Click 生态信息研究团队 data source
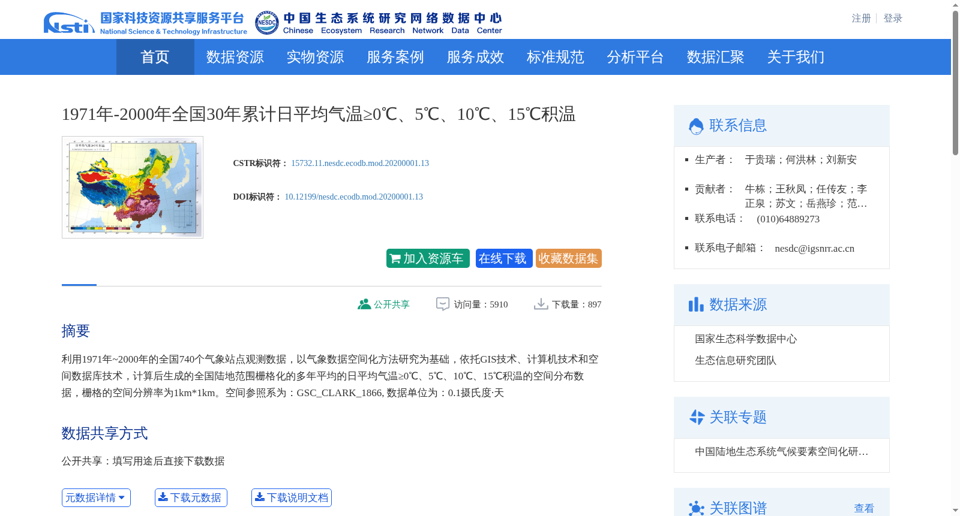The height and width of the screenshot is (516, 960). 736,360
